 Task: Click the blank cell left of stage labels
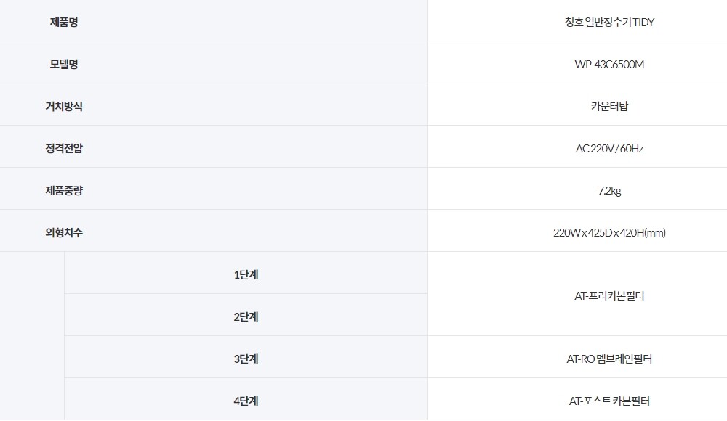point(32,335)
